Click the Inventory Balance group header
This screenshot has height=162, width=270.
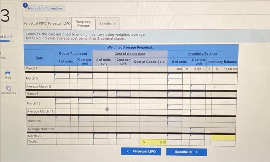point(202,54)
